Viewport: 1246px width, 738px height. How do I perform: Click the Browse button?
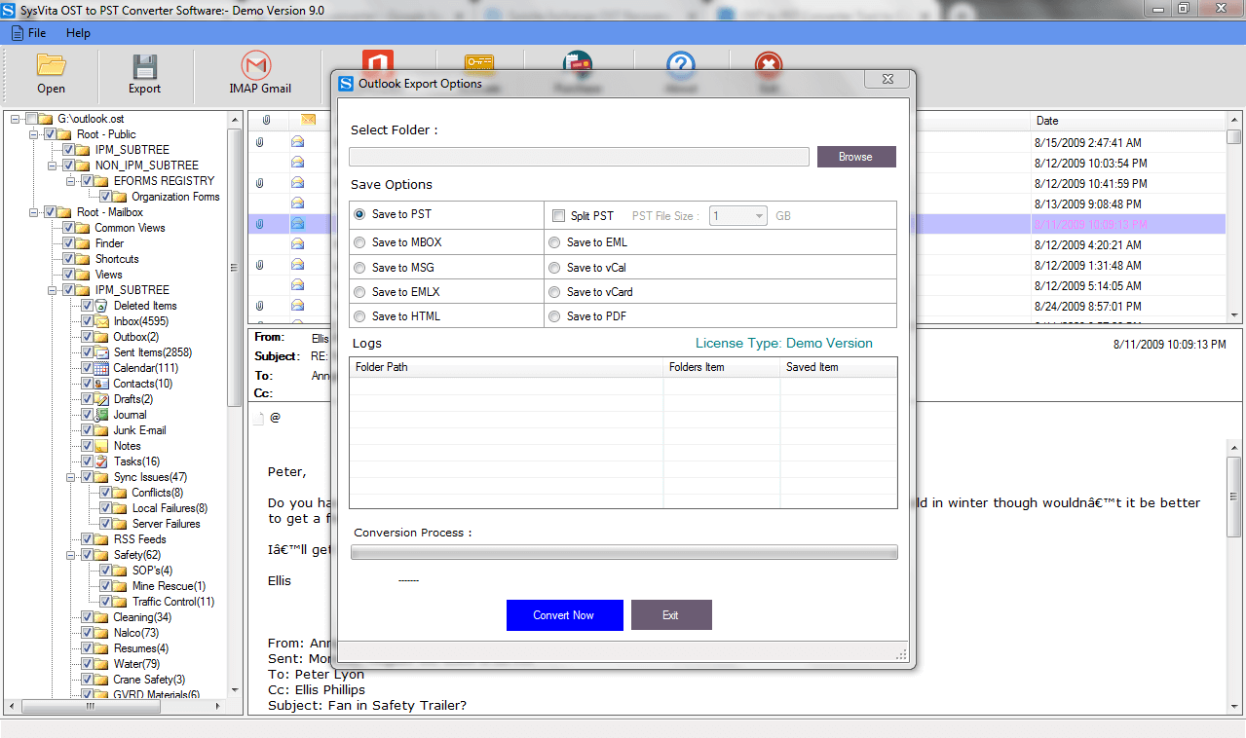click(x=855, y=156)
